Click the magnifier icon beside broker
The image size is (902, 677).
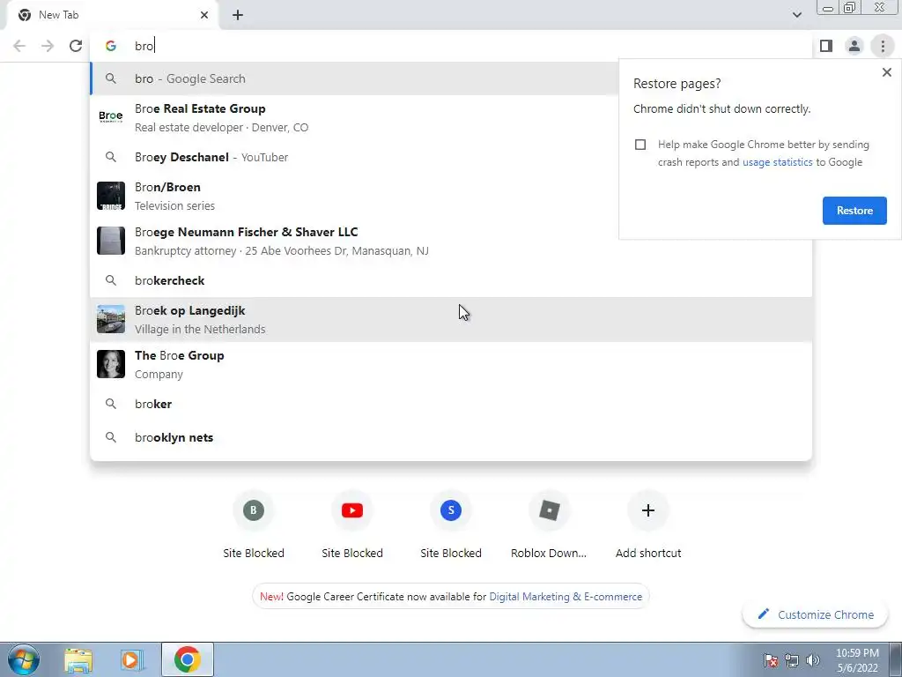coord(110,404)
